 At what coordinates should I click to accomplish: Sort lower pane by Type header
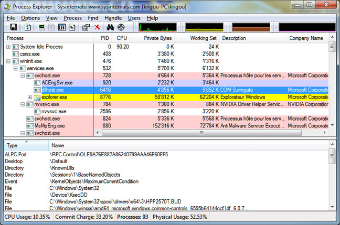(x=26, y=145)
